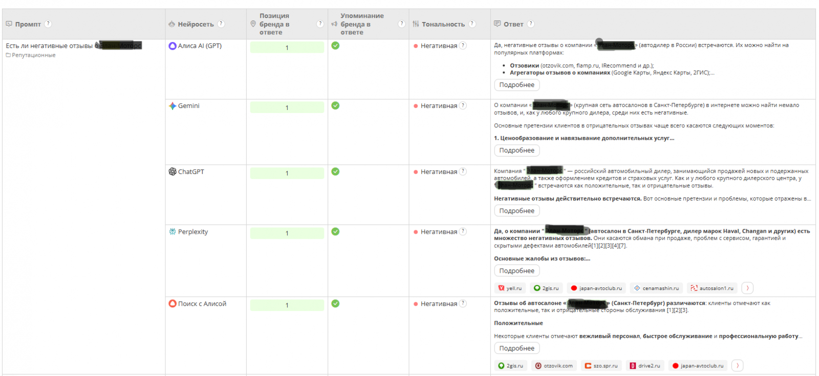Viewport: 819px width, 376px height.
Task: Click Негативная tonality label in Gemini row
Action: [x=439, y=106]
